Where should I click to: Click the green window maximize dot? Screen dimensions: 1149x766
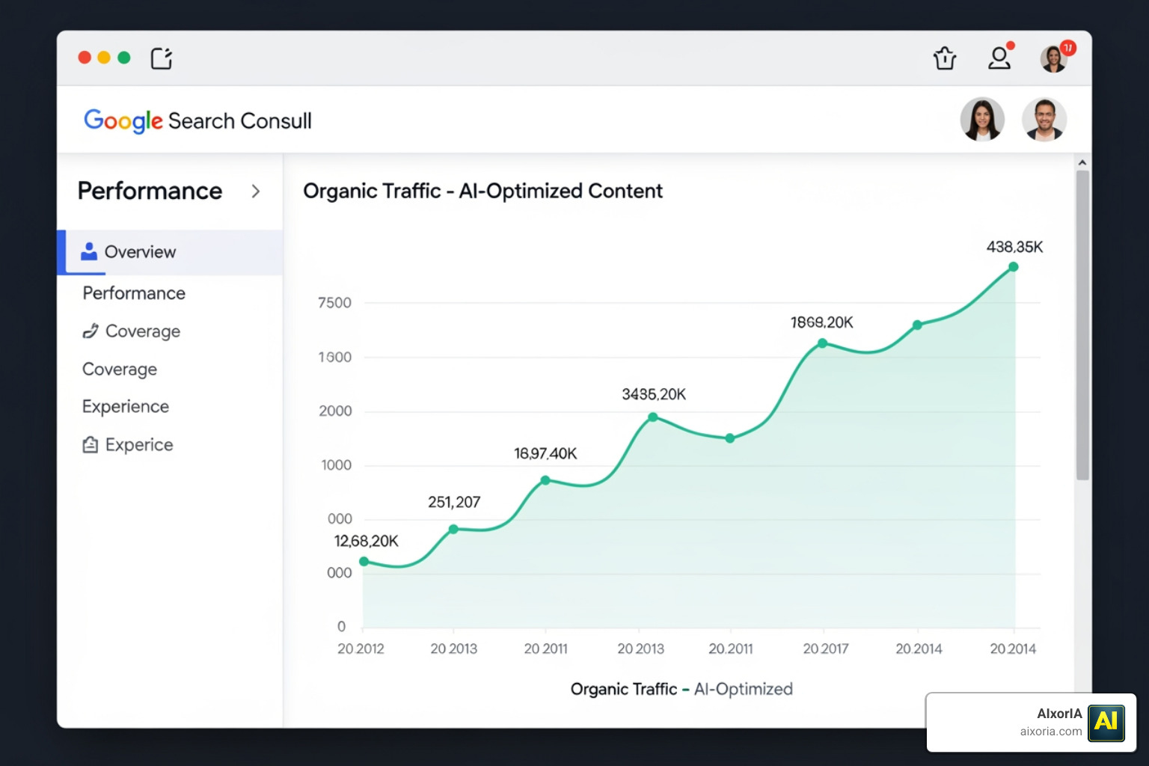[x=124, y=58]
